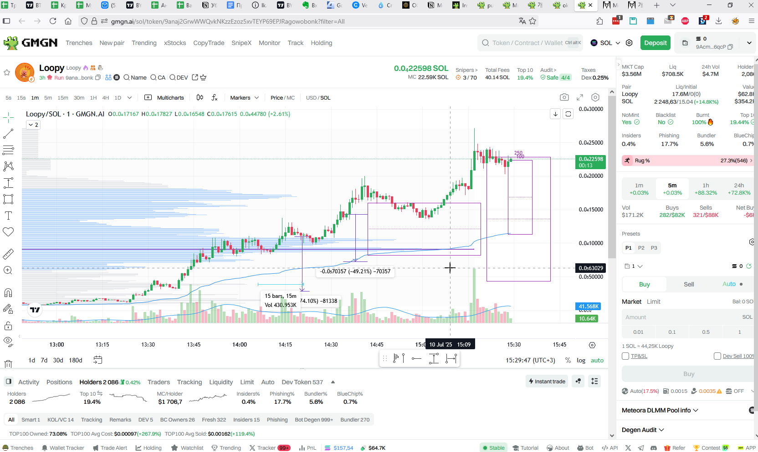Select the trend line drawing tool
This screenshot has height=452, width=758.
tap(8, 134)
